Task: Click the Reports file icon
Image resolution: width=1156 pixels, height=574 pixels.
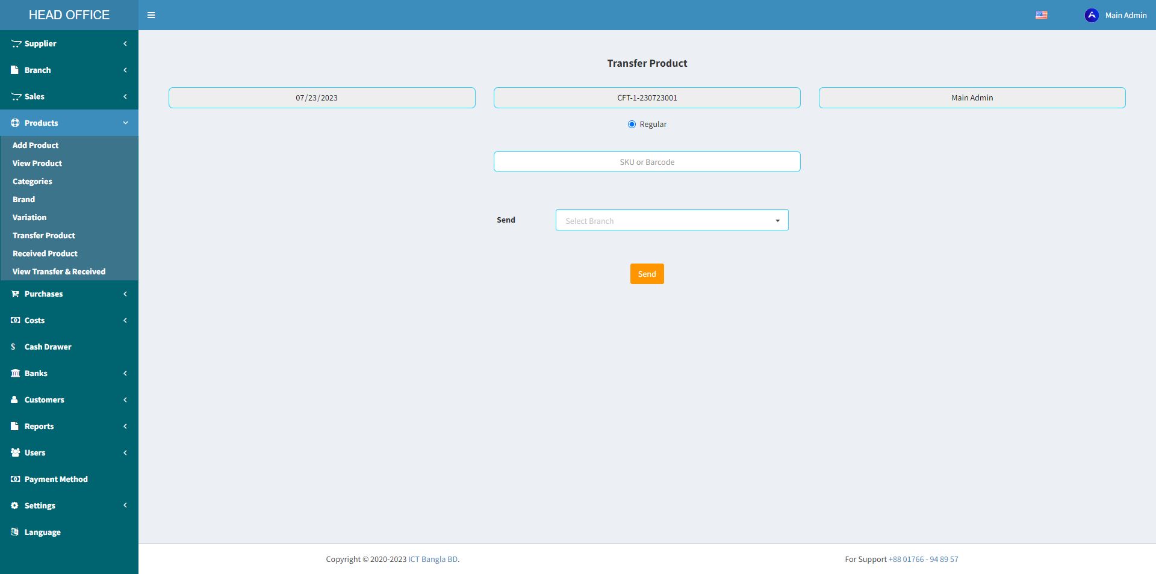Action: click(x=14, y=426)
